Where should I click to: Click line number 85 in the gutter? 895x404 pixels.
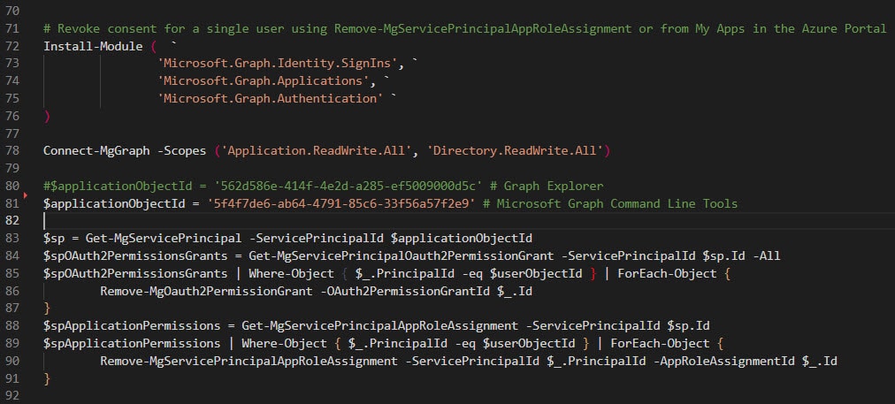[12, 273]
